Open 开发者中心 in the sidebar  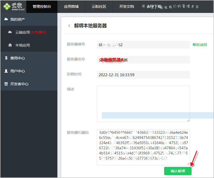click(29, 84)
